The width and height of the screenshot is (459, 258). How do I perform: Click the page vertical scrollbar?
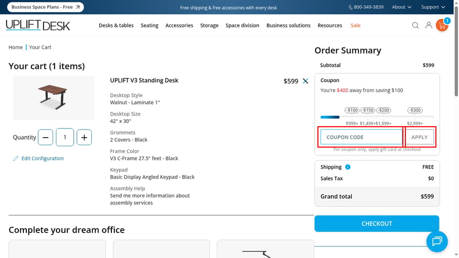click(456, 50)
